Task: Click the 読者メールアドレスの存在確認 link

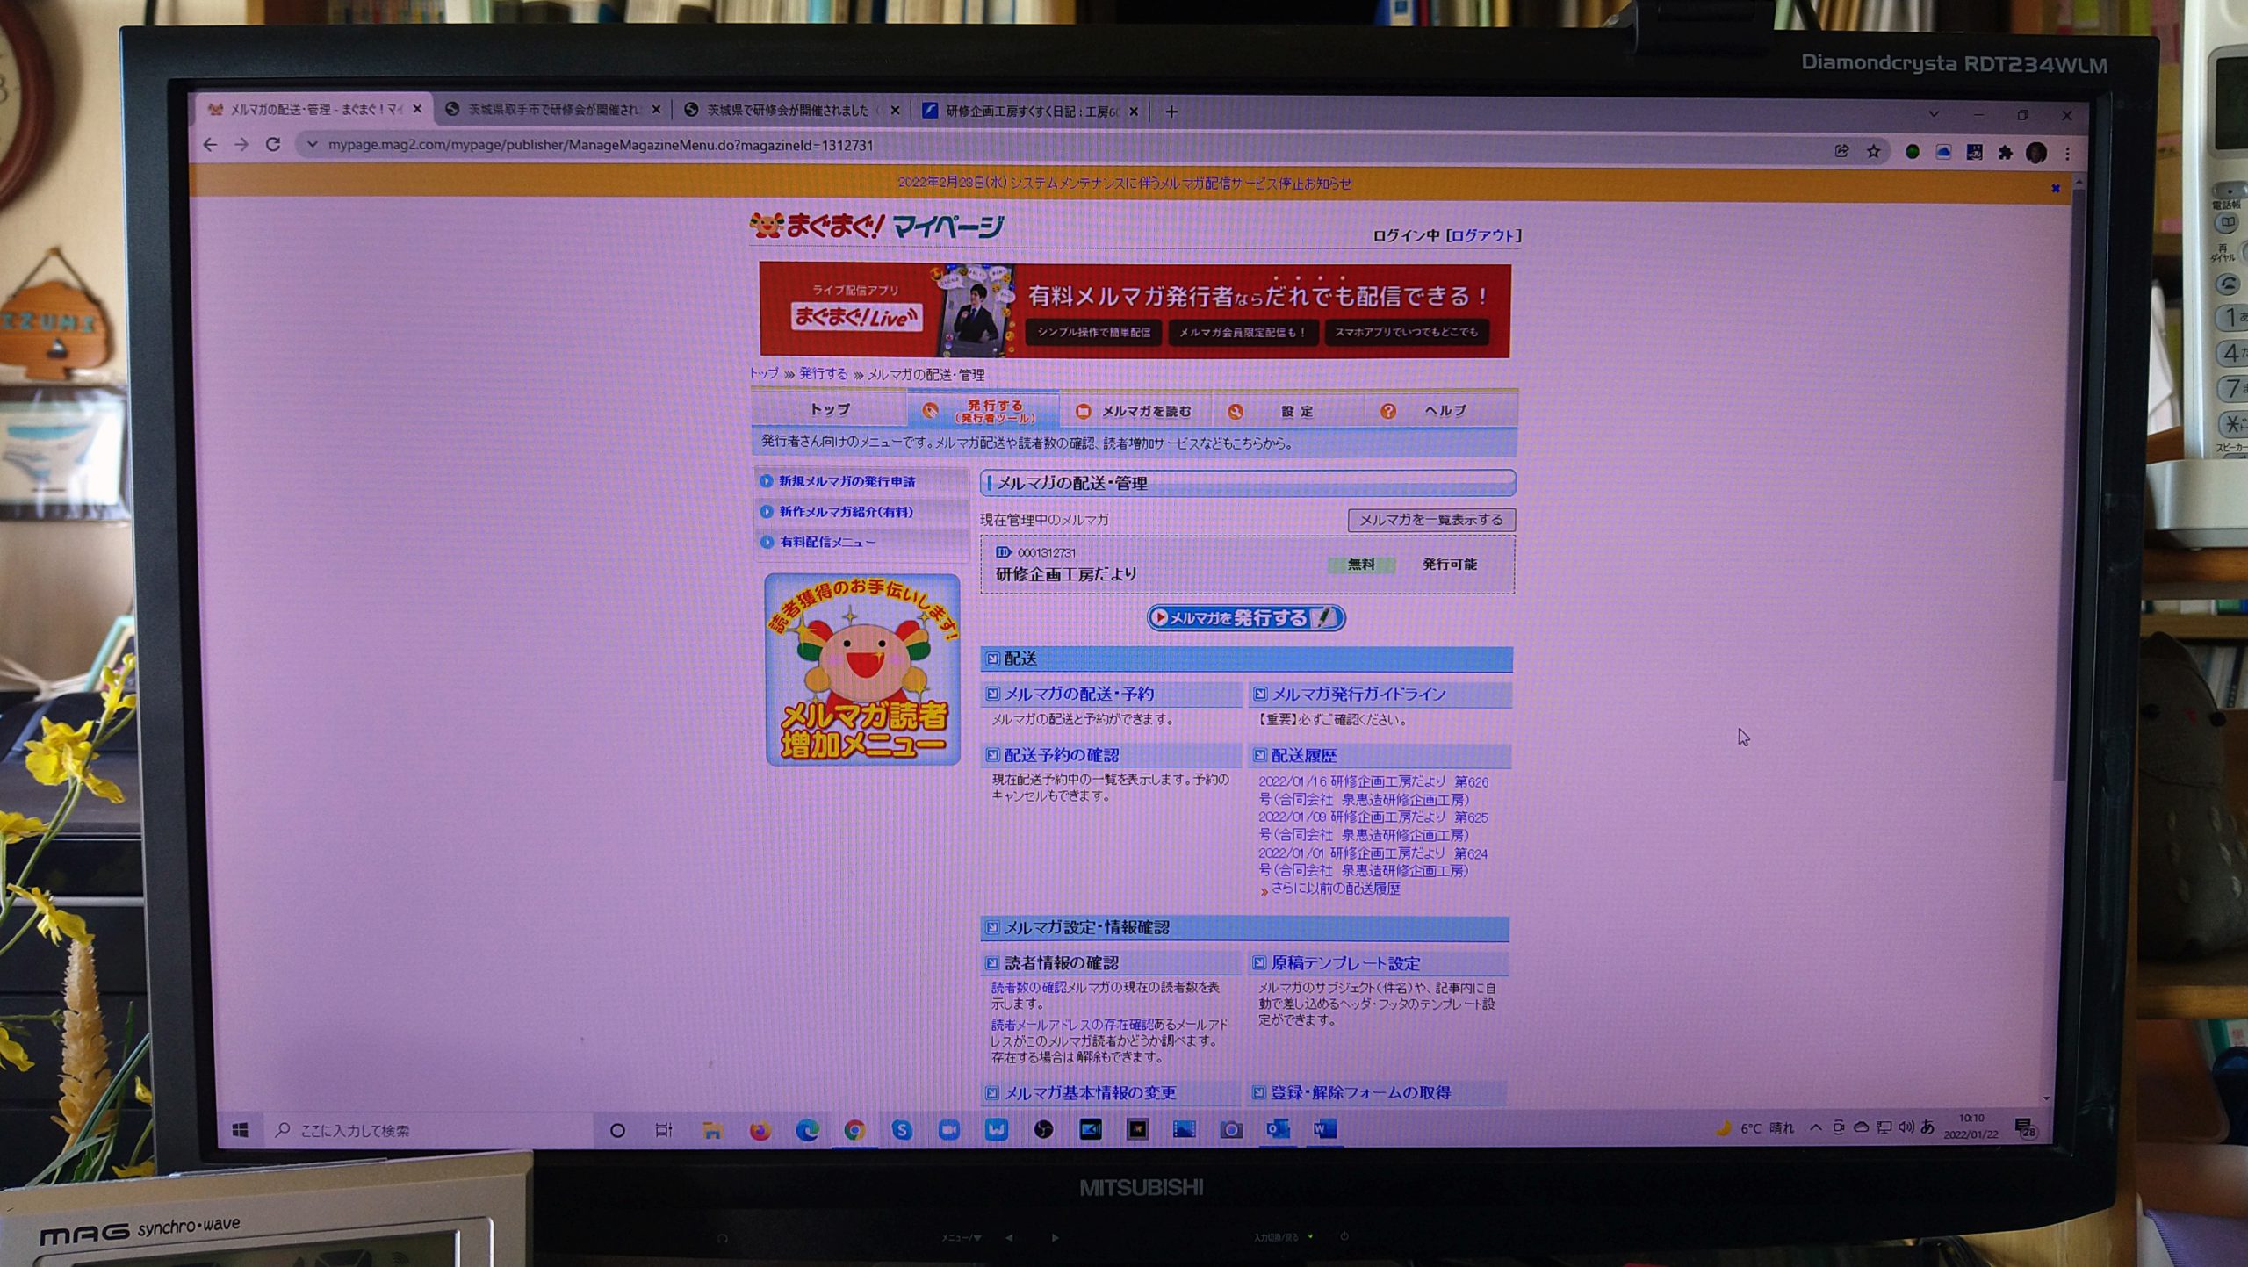Action: (x=1072, y=1025)
